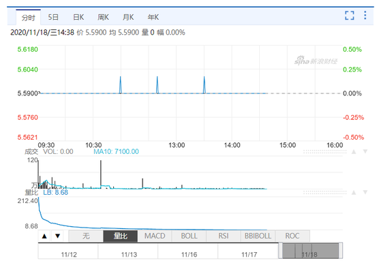Click up arrow beside 成交 volume panel
The height and width of the screenshot is (263, 375).
[354, 151]
